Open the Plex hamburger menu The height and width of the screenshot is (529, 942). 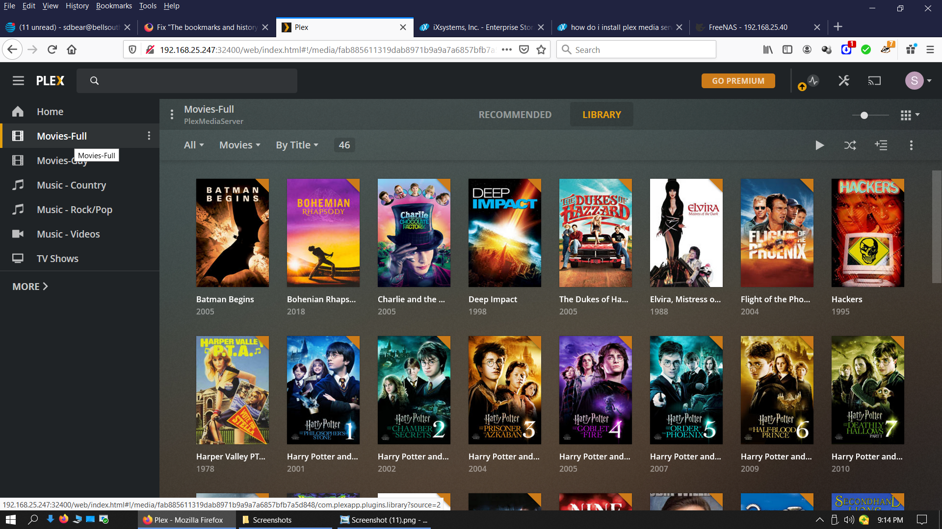pyautogui.click(x=18, y=81)
